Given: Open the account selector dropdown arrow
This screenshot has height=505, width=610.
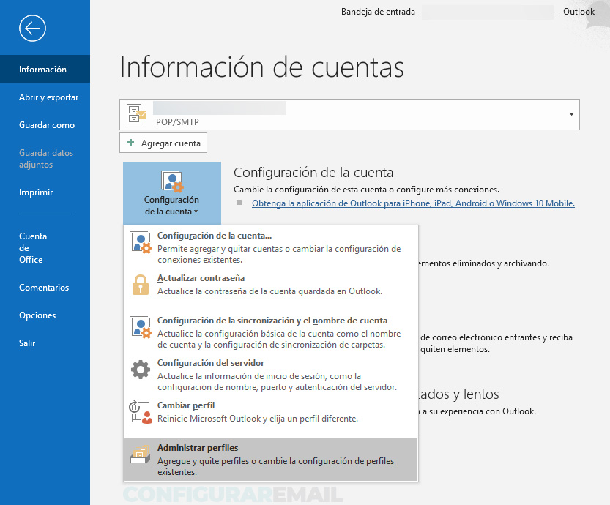Looking at the screenshot, I should 571,114.
